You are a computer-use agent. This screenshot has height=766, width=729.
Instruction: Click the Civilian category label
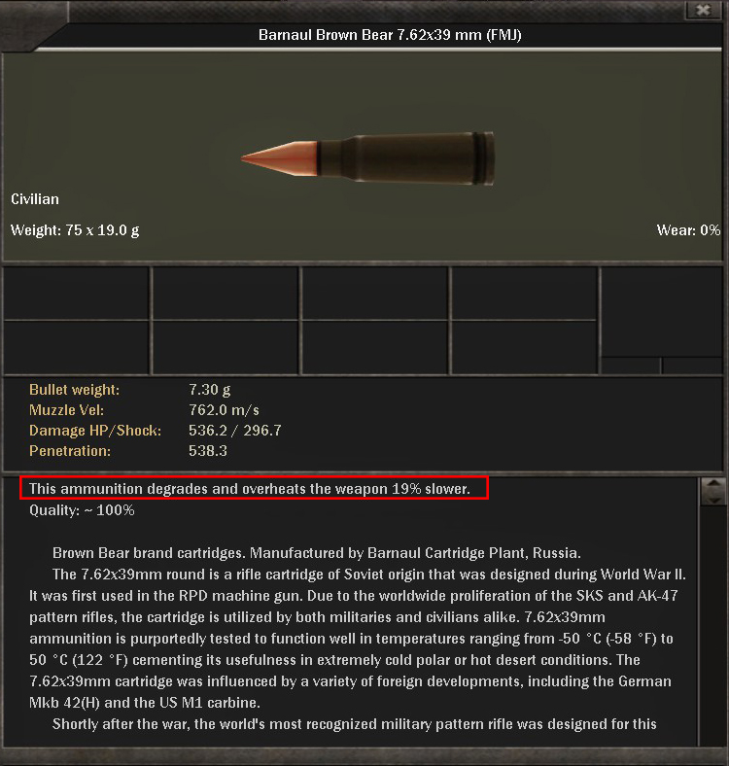[35, 199]
